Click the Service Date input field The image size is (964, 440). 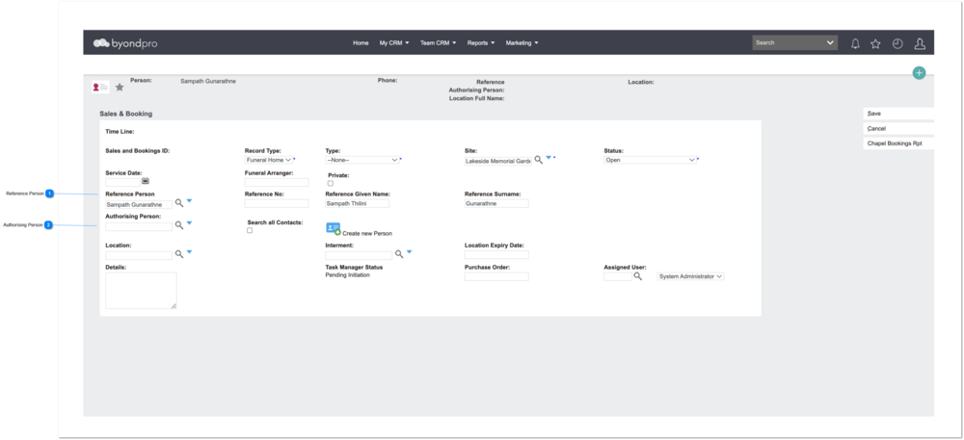point(123,182)
